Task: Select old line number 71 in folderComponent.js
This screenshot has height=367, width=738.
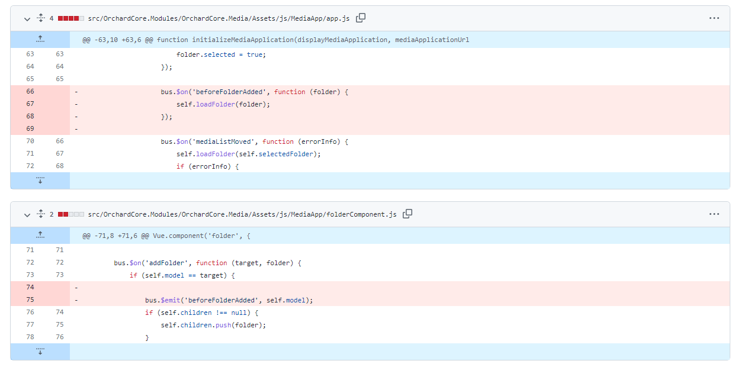Action: point(30,250)
